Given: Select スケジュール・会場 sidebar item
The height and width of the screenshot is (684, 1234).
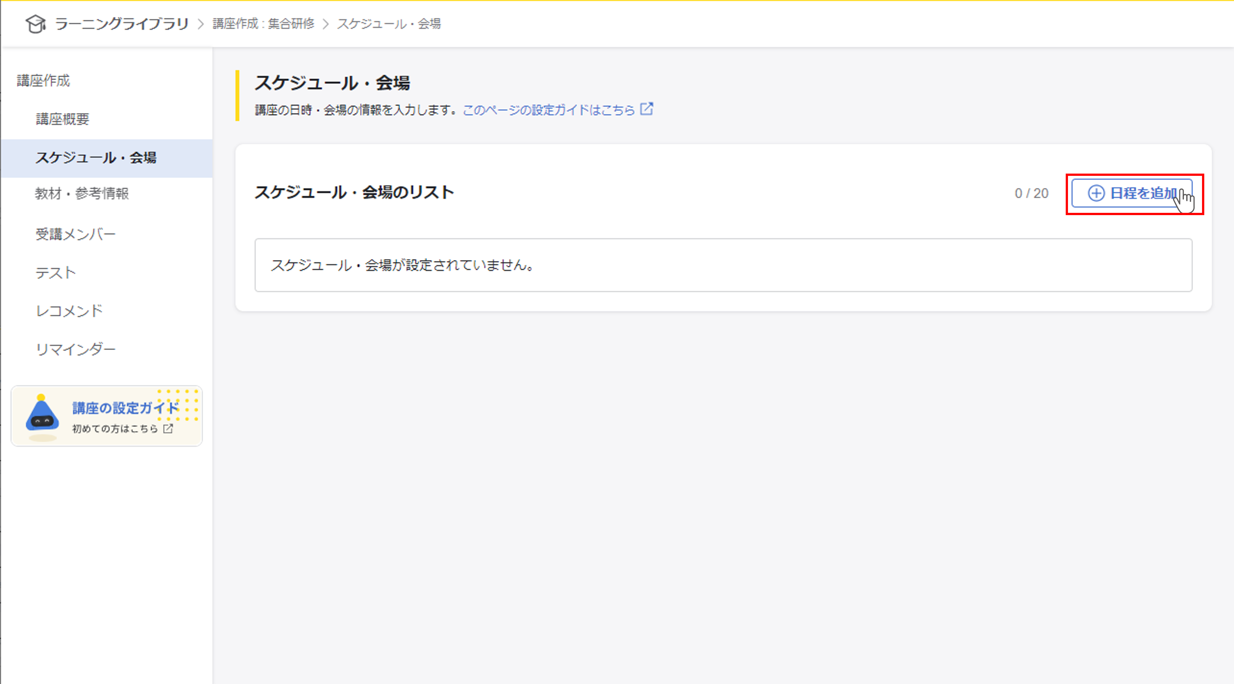Looking at the screenshot, I should 96,158.
